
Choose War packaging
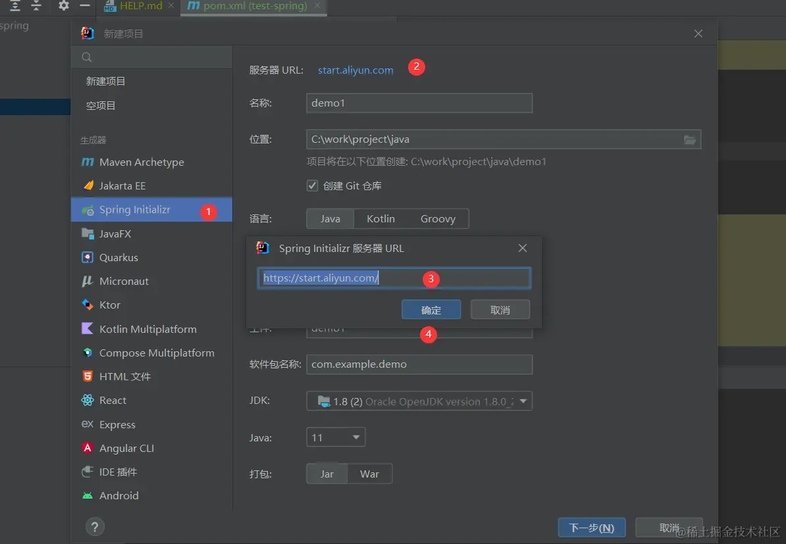click(x=369, y=474)
